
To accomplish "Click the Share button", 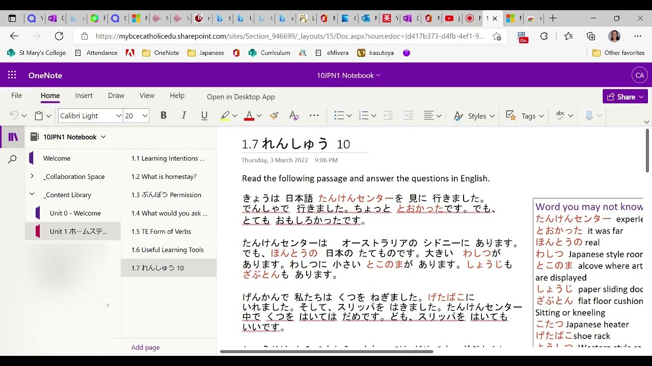I will click(625, 97).
